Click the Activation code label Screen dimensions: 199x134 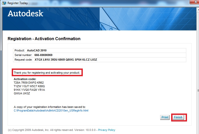coord(25,79)
